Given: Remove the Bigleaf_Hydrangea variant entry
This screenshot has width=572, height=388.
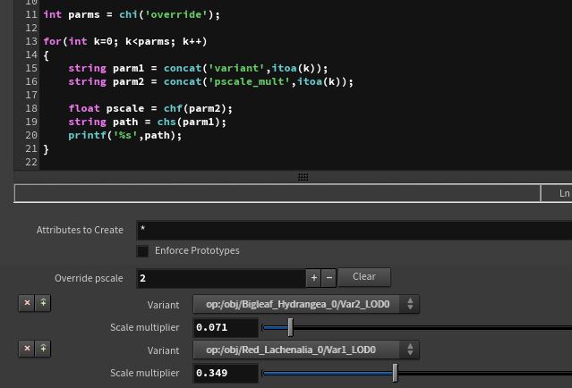Looking at the screenshot, I should tap(27, 303).
